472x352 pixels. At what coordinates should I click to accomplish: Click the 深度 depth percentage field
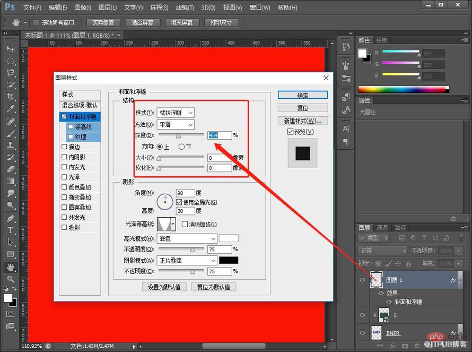point(220,135)
